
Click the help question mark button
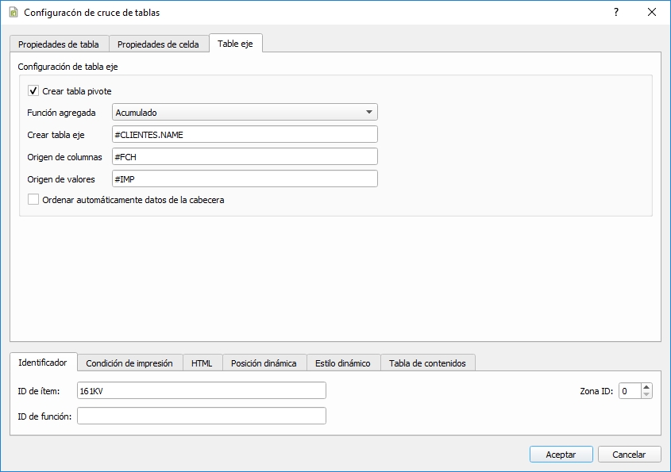click(x=615, y=13)
